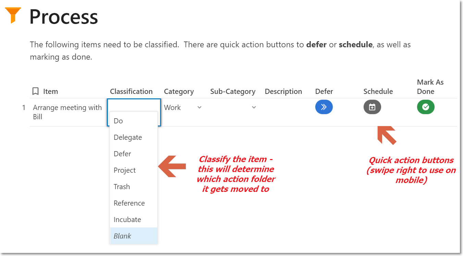Click the blue Defer quick action button
Image resolution: width=463 pixels, height=256 pixels.
click(x=324, y=107)
